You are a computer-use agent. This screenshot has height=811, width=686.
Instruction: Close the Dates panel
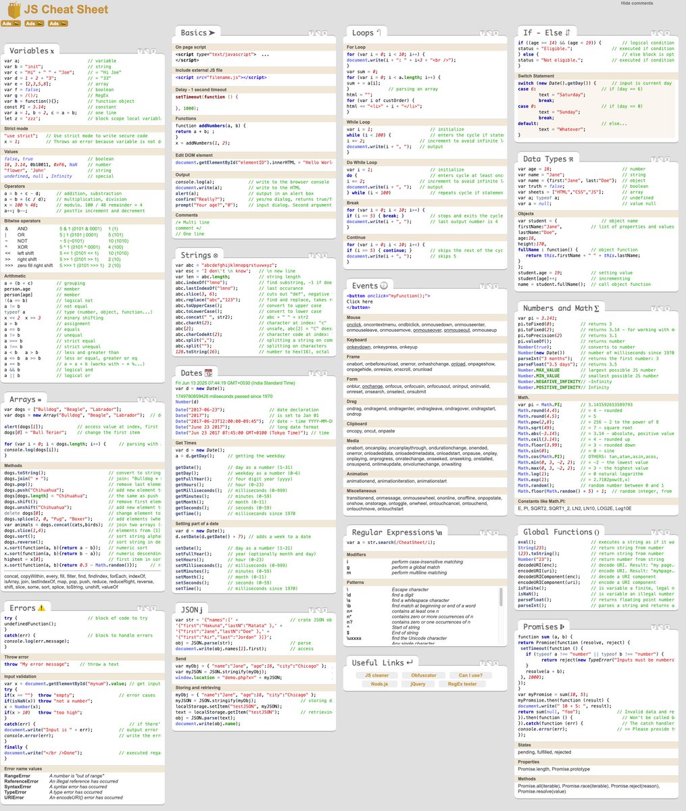click(324, 373)
